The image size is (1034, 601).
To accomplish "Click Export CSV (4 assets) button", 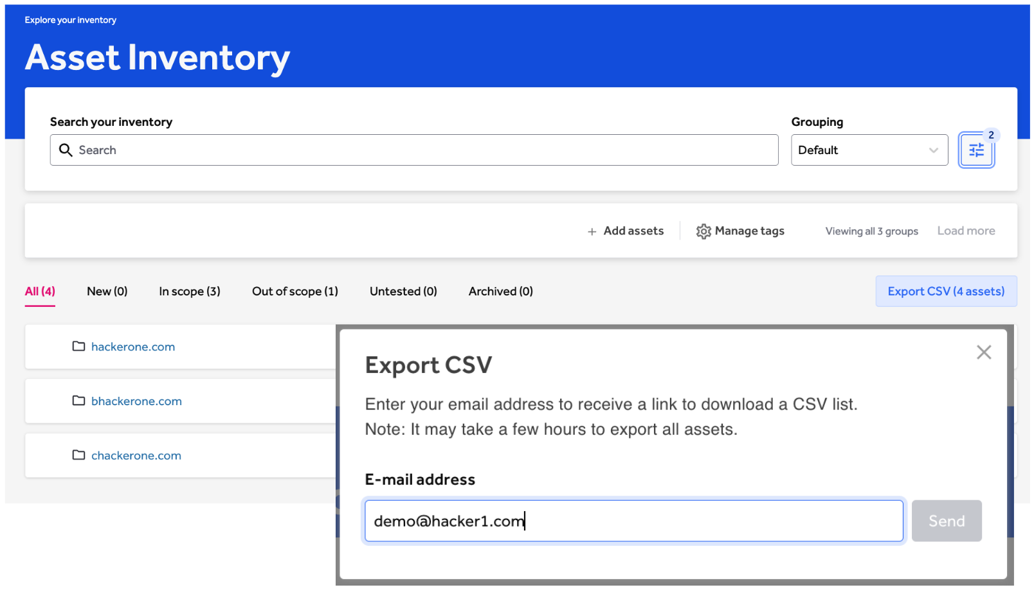I will 946,292.
